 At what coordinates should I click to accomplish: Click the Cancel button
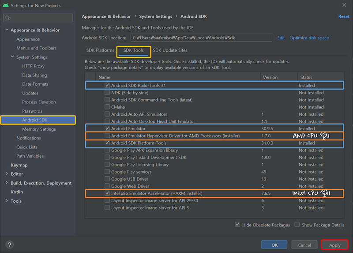click(304, 245)
